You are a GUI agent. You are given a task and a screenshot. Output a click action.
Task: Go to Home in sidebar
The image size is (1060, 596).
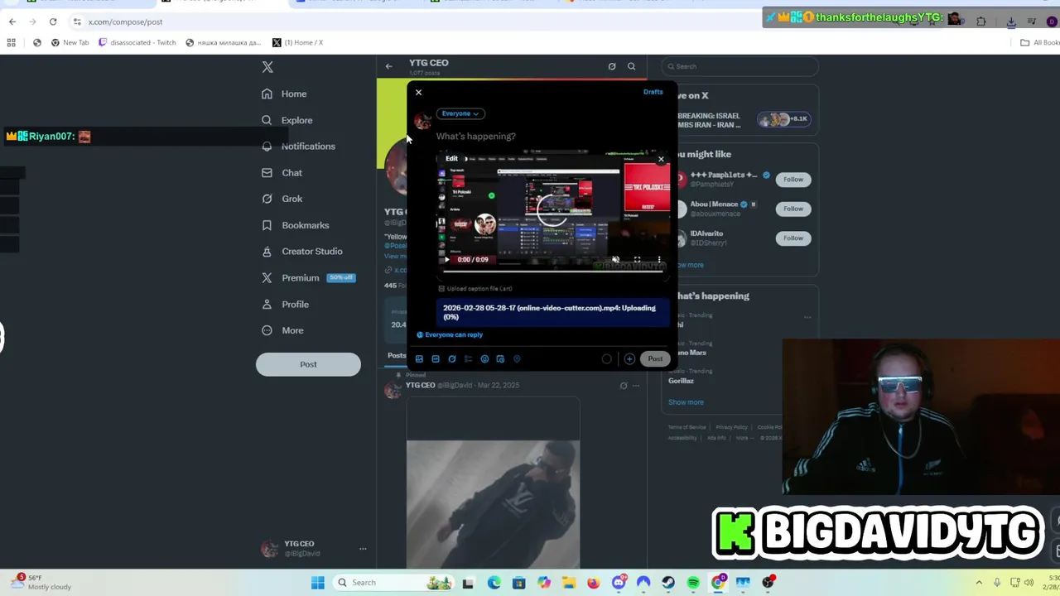(x=284, y=94)
